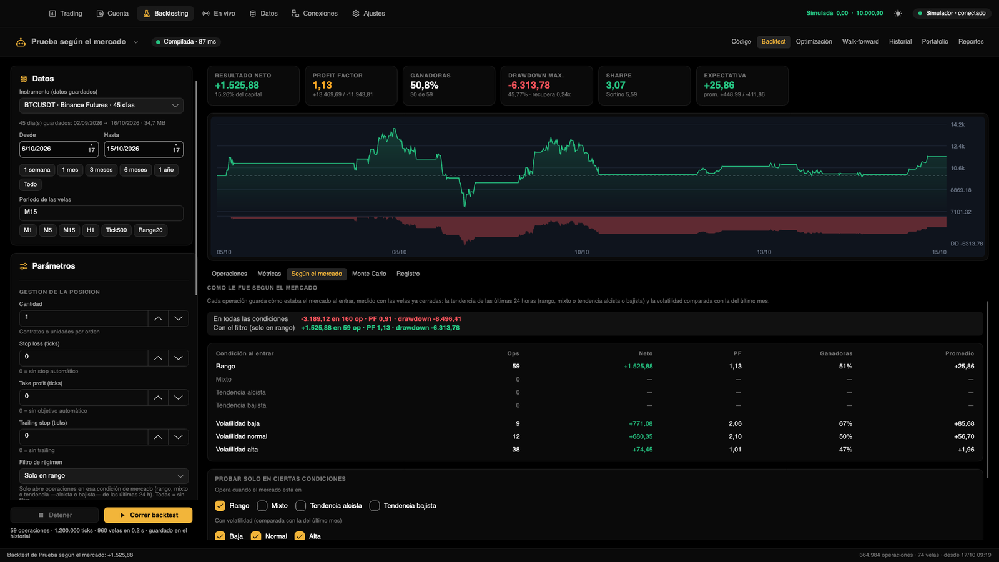Enable the Mixto condition checkbox

click(262, 506)
